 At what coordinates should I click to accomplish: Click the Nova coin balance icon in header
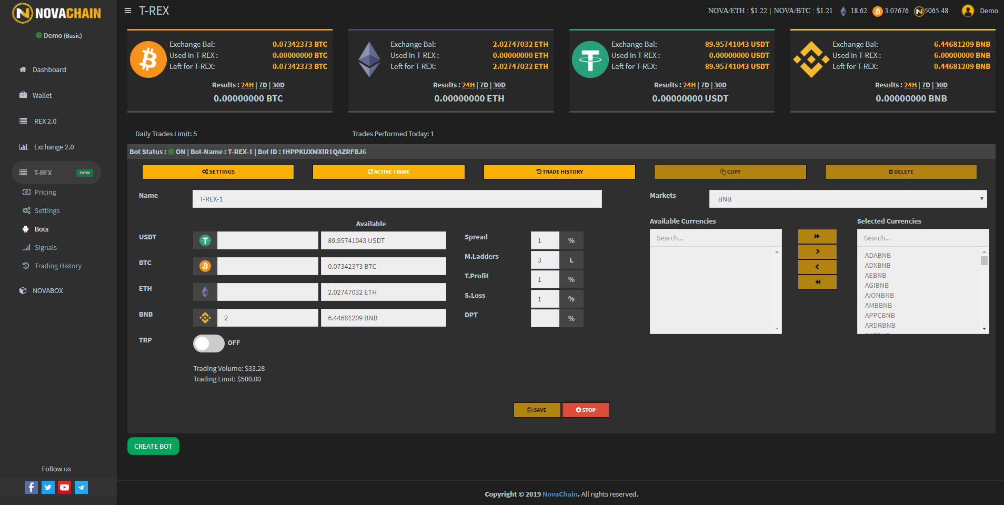coord(919,12)
